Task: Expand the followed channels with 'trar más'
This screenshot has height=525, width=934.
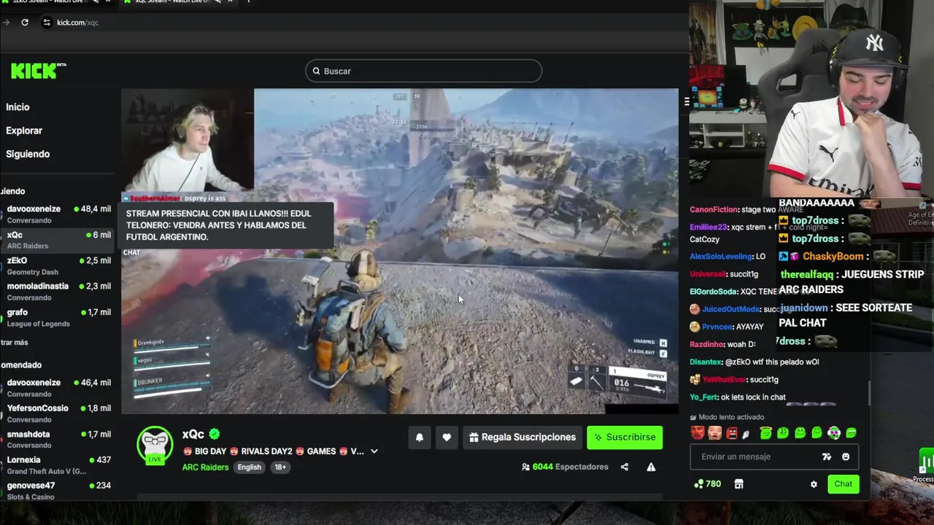Action: click(x=15, y=342)
